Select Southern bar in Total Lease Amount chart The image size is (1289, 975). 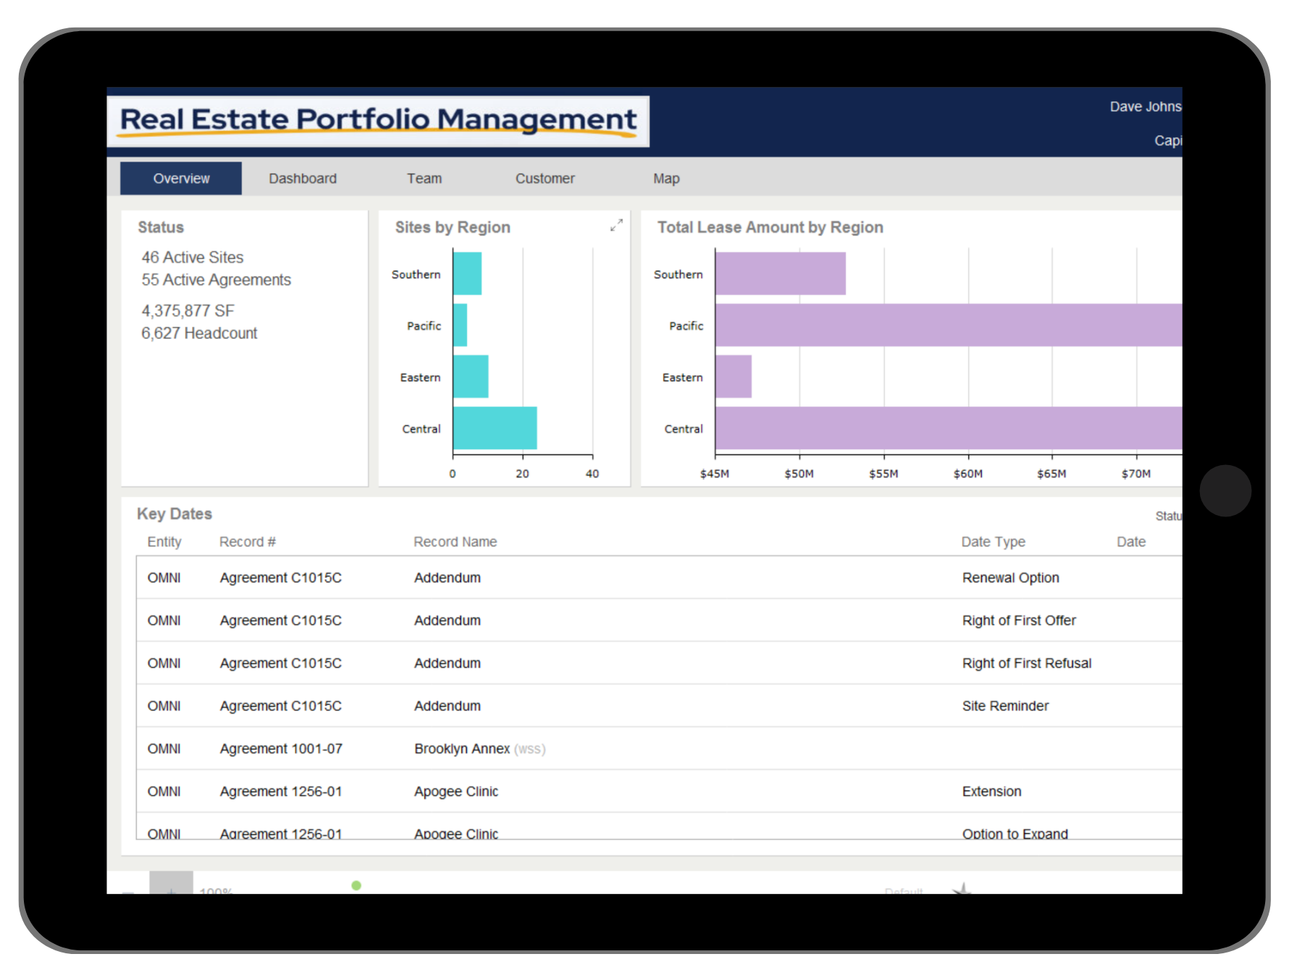click(x=780, y=274)
